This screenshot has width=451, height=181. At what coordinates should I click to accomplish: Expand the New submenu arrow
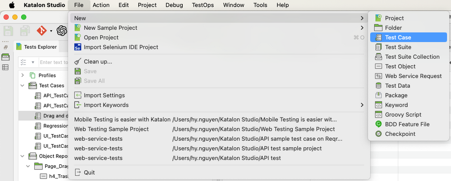[x=362, y=18]
